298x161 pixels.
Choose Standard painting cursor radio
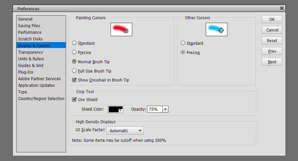[74, 43]
